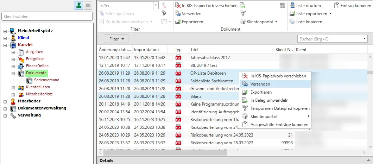Collapse the Kanzlei tree node
This screenshot has width=373, height=164.
pyautogui.click(x=5, y=45)
